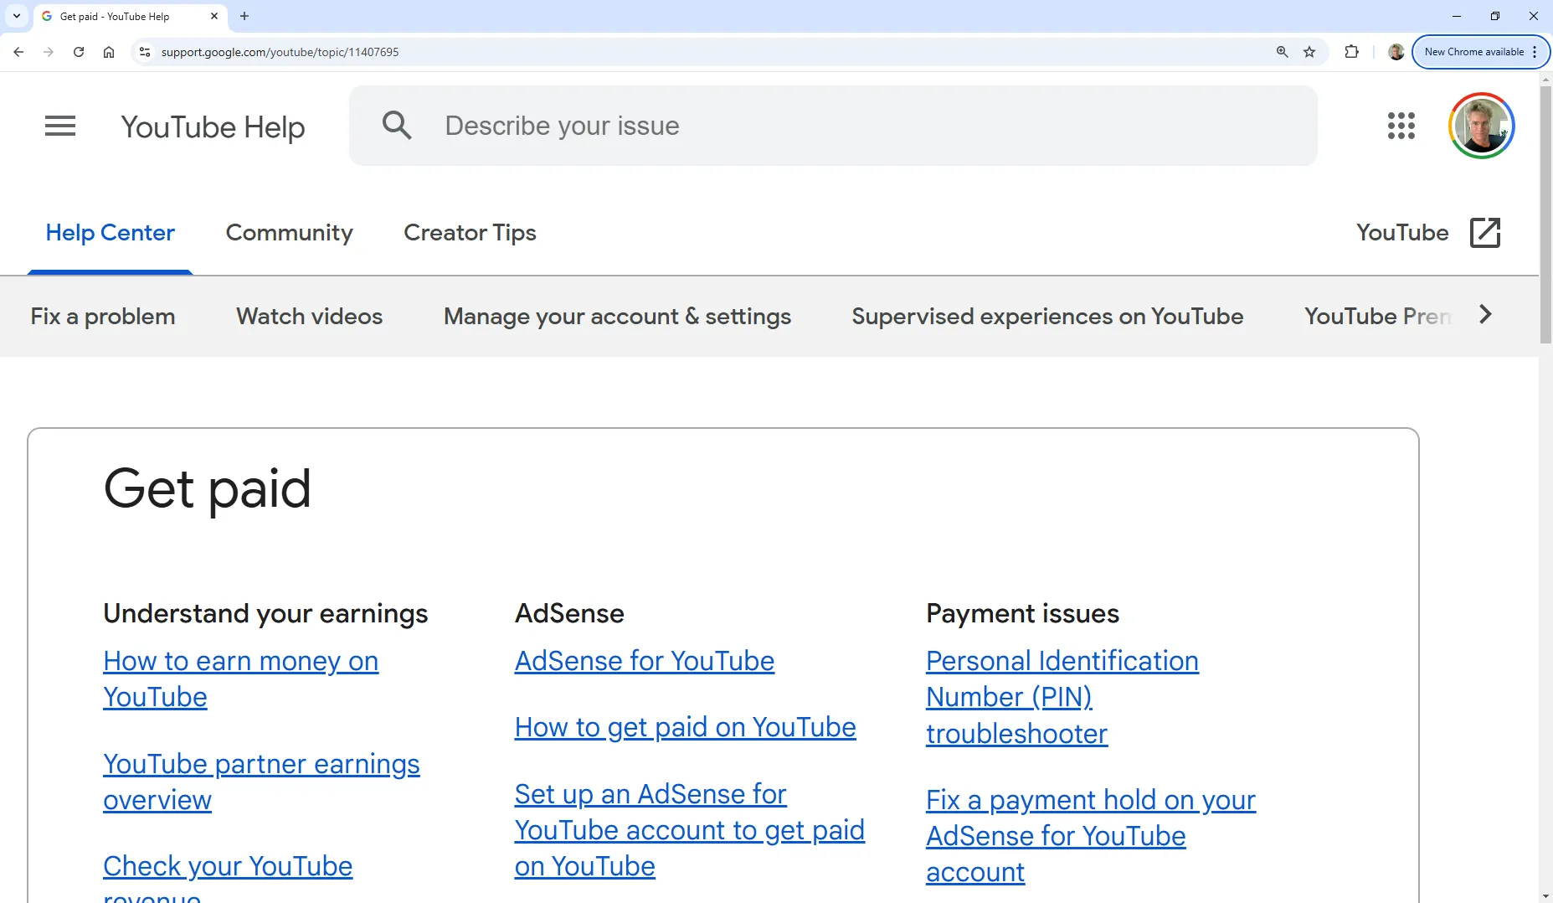Go back to the previous page
This screenshot has height=903, width=1553.
tap(18, 52)
